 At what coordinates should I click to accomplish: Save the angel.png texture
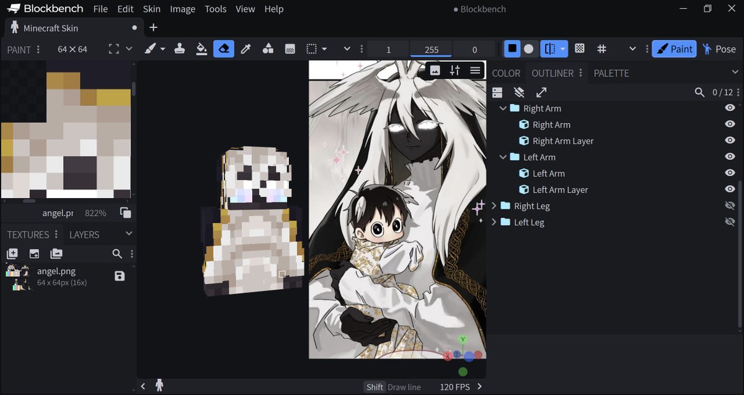[x=120, y=276]
